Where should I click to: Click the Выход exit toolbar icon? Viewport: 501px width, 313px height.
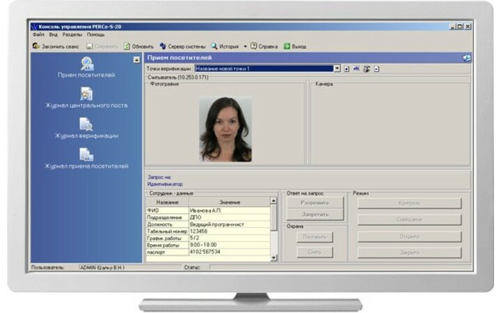(x=287, y=46)
